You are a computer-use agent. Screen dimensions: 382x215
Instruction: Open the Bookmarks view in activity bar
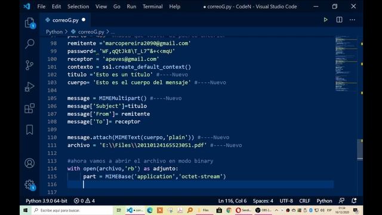[29, 130]
